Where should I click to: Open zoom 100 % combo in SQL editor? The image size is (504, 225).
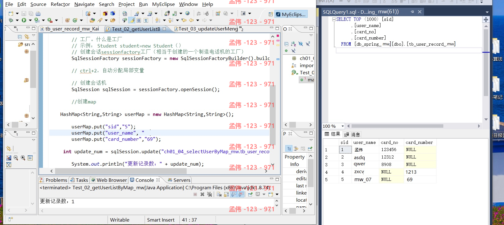tap(334, 126)
